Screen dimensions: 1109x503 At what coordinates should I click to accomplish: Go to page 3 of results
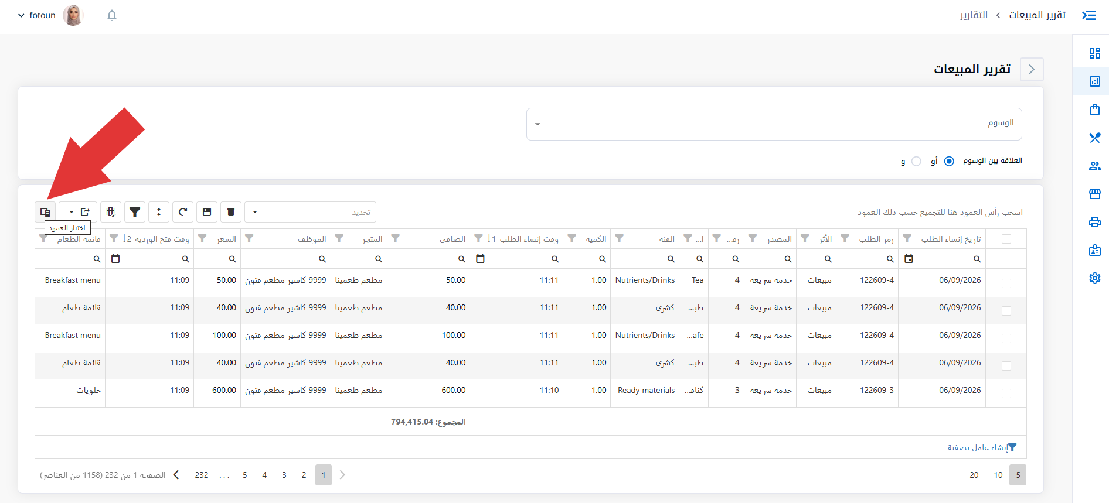click(284, 475)
